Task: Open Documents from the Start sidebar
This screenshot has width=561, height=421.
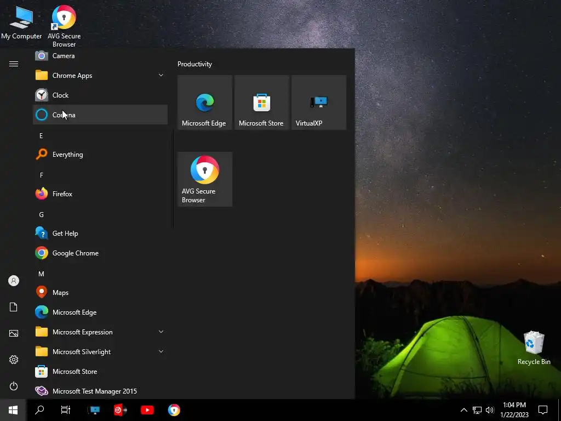Action: [x=14, y=307]
